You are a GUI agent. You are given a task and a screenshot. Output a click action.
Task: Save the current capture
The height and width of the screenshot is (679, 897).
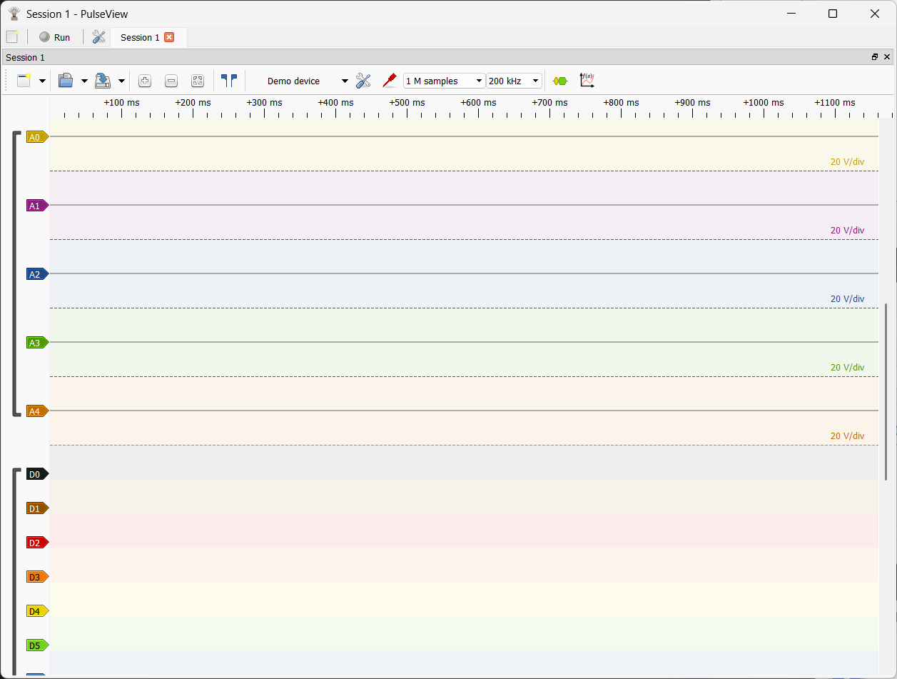(x=103, y=81)
